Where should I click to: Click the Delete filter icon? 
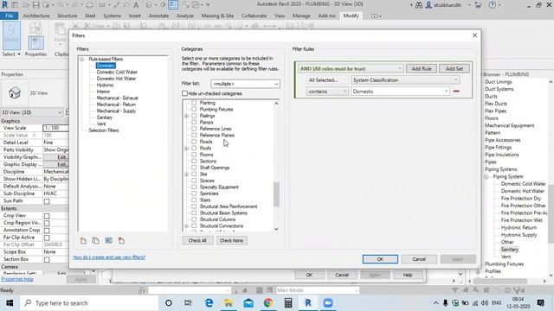coord(121,241)
